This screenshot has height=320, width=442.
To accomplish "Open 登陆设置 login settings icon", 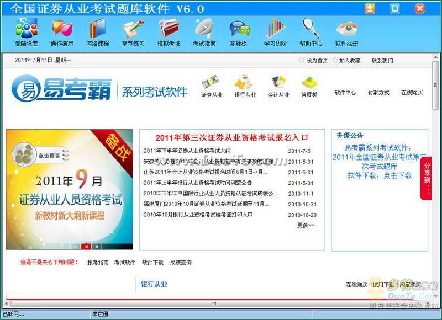I will point(27,32).
